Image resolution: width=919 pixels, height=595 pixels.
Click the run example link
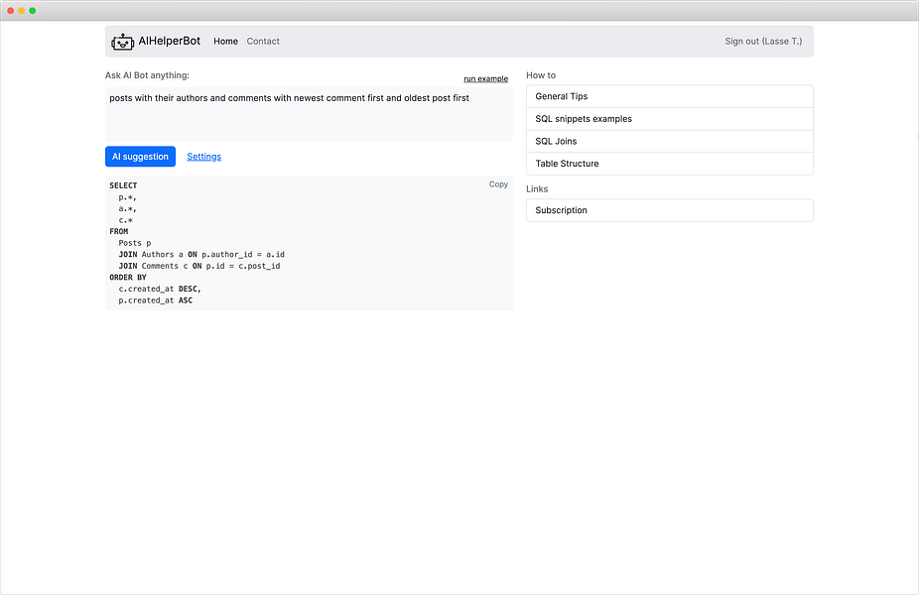click(x=485, y=78)
